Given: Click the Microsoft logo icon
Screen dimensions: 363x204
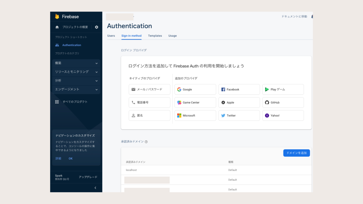Looking at the screenshot, I should 179,115.
